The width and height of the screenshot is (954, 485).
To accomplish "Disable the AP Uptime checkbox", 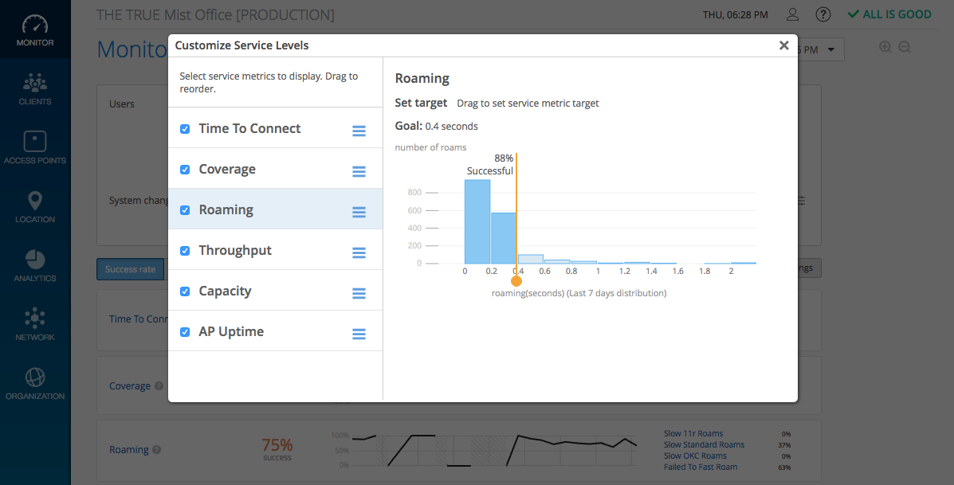I will click(x=185, y=332).
